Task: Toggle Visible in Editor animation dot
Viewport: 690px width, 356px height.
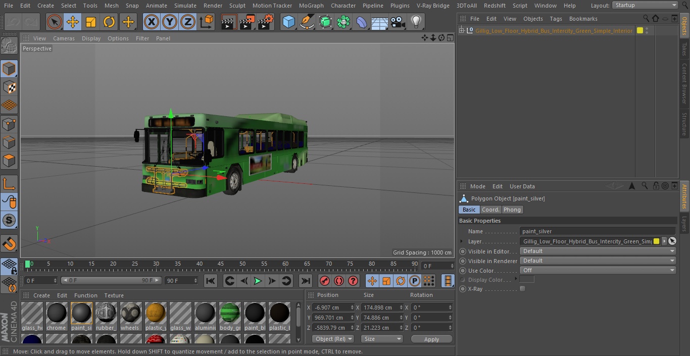Action: pyautogui.click(x=463, y=251)
